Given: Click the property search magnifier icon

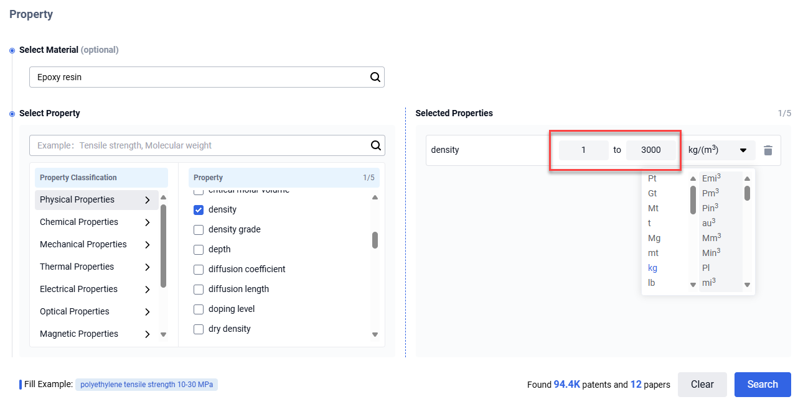Looking at the screenshot, I should click(x=375, y=145).
